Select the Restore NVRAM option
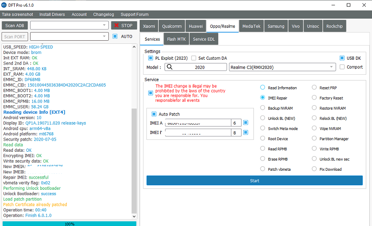This screenshot has width=372, height=226. pyautogui.click(x=314, y=108)
